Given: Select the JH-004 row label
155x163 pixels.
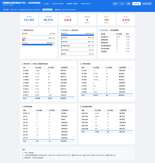Looking at the screenshot, I should [x=84, y=77].
